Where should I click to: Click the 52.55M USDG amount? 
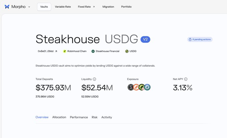tap(90, 97)
